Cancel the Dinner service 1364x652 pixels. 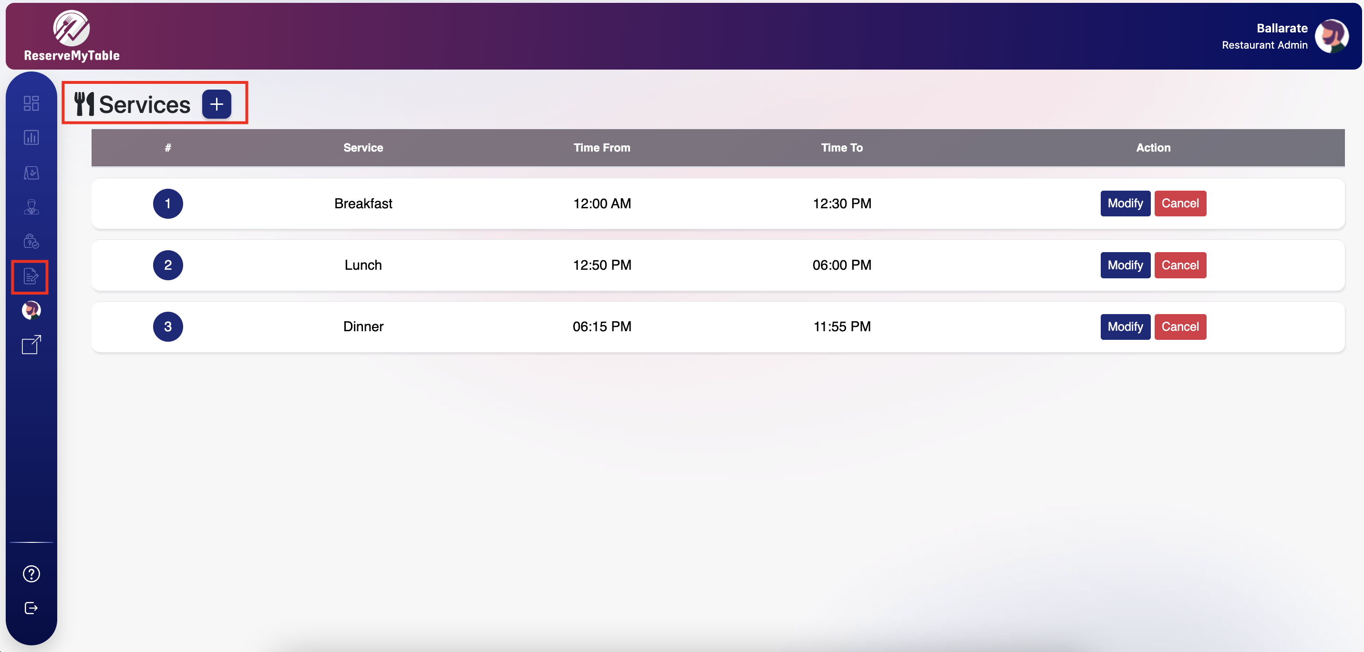coord(1180,326)
